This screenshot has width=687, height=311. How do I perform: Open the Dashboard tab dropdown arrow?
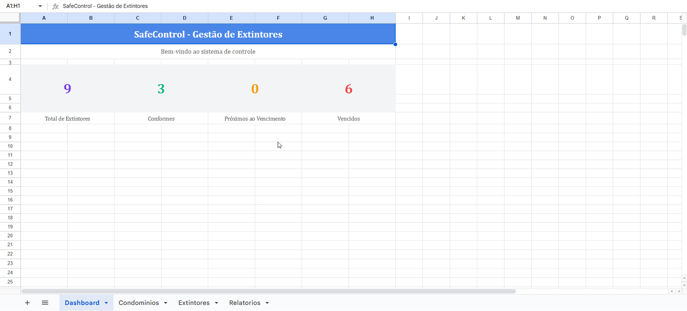pyautogui.click(x=106, y=303)
